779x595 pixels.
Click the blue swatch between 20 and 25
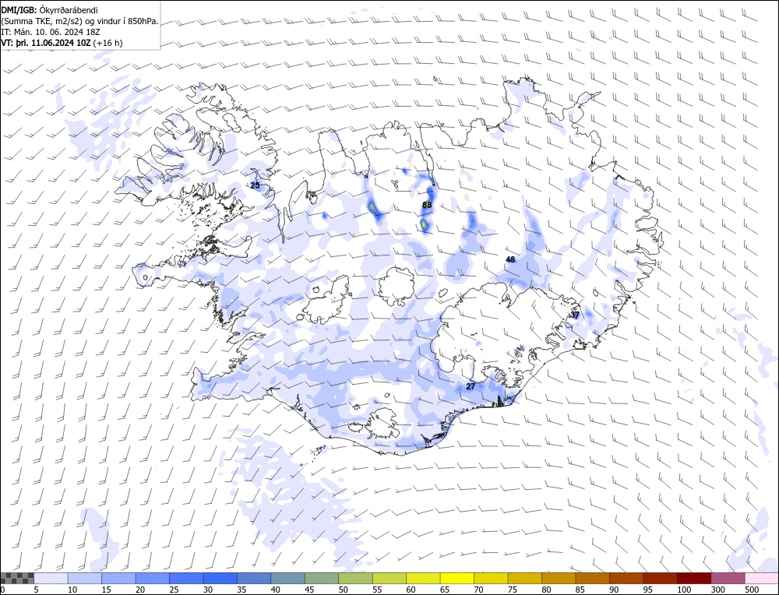point(153,578)
